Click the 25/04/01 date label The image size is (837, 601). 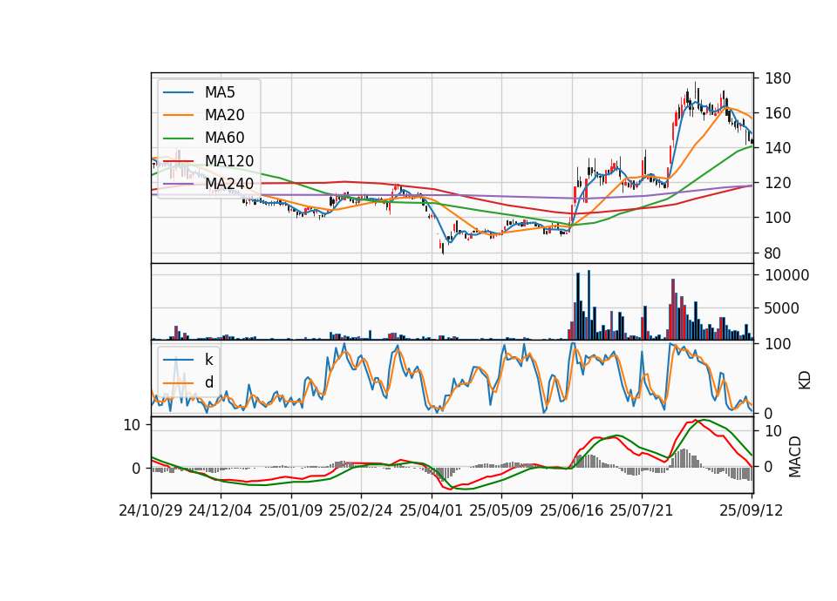pyautogui.click(x=432, y=510)
